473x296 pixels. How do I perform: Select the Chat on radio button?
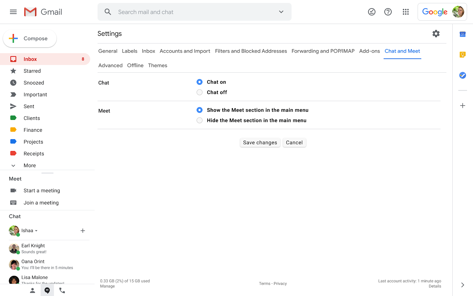[x=199, y=82]
